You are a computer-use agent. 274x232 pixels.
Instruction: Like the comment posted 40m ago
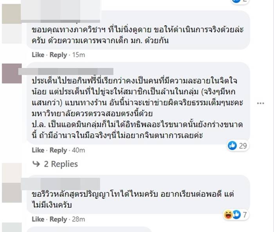point(38,150)
